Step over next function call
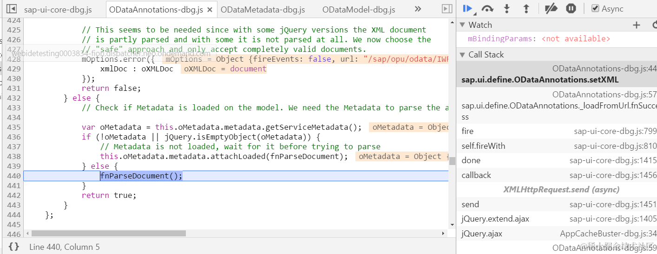The image size is (657, 254). point(487,8)
